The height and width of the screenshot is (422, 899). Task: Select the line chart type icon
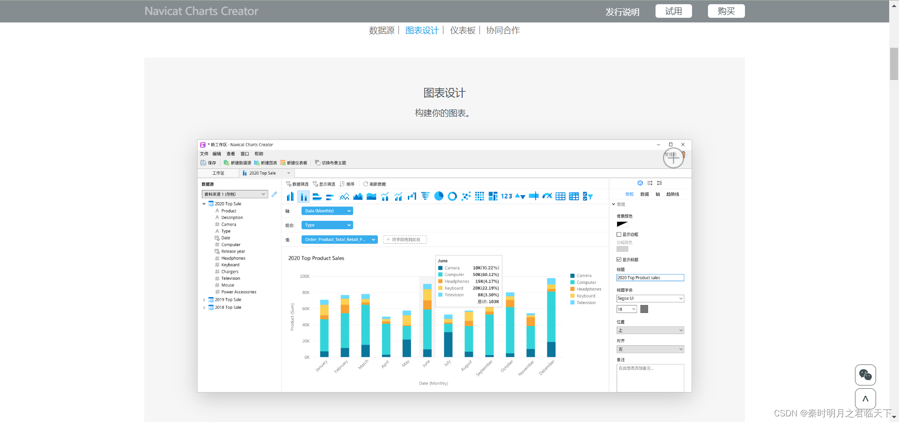[x=344, y=196]
